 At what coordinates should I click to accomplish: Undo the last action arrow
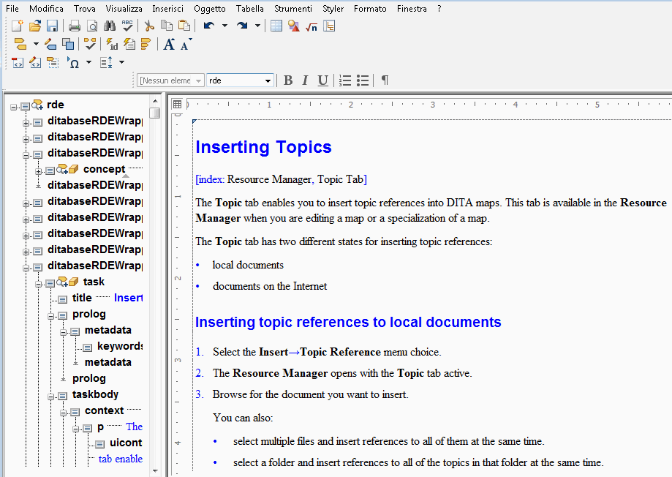208,26
